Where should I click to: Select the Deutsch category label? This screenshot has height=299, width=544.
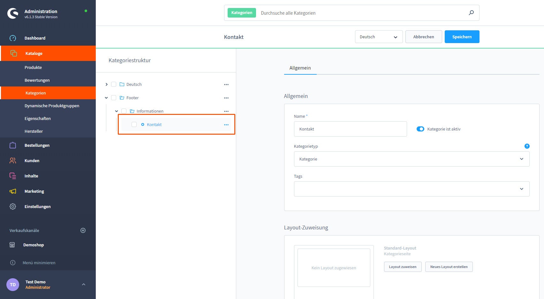pyautogui.click(x=134, y=84)
